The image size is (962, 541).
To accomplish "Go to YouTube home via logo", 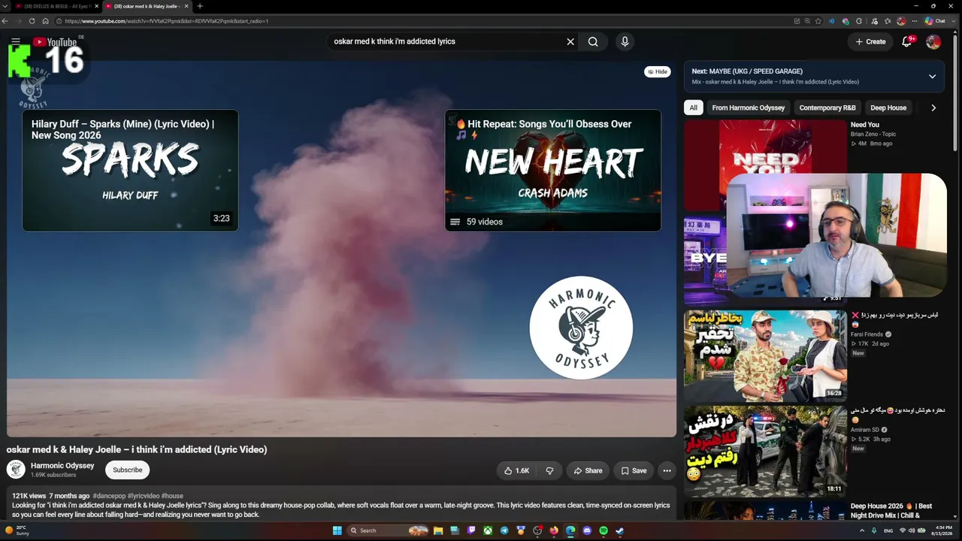I will 55,42.
